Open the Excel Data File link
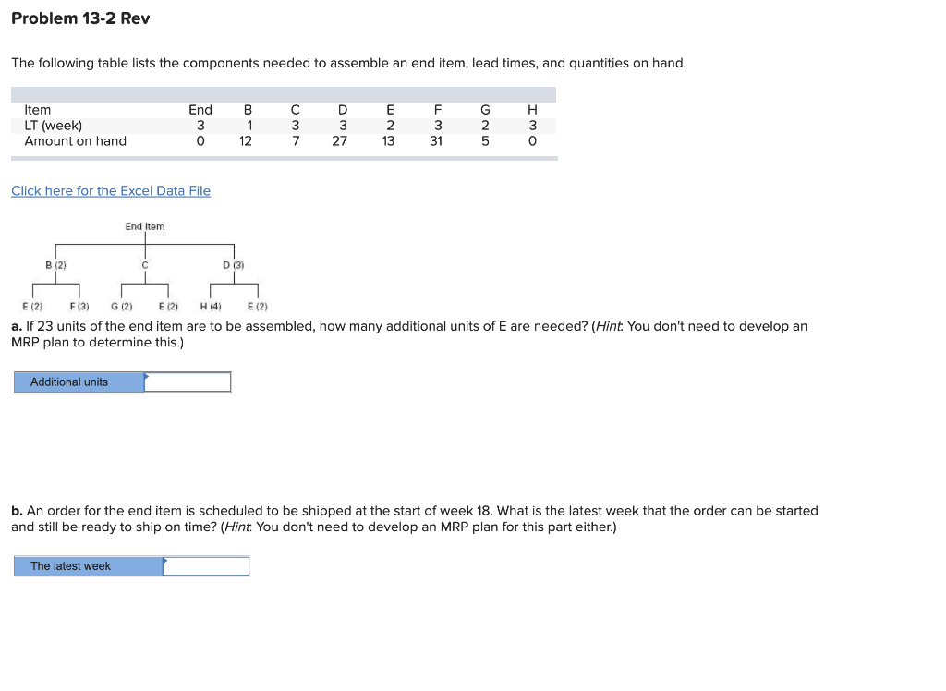Viewport: 946px width, 691px height. [111, 190]
